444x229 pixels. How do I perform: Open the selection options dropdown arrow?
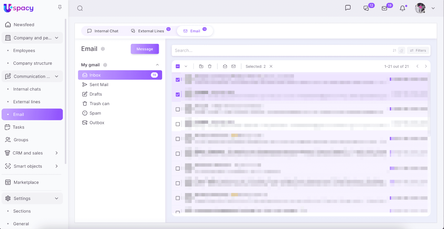pyautogui.click(x=186, y=66)
